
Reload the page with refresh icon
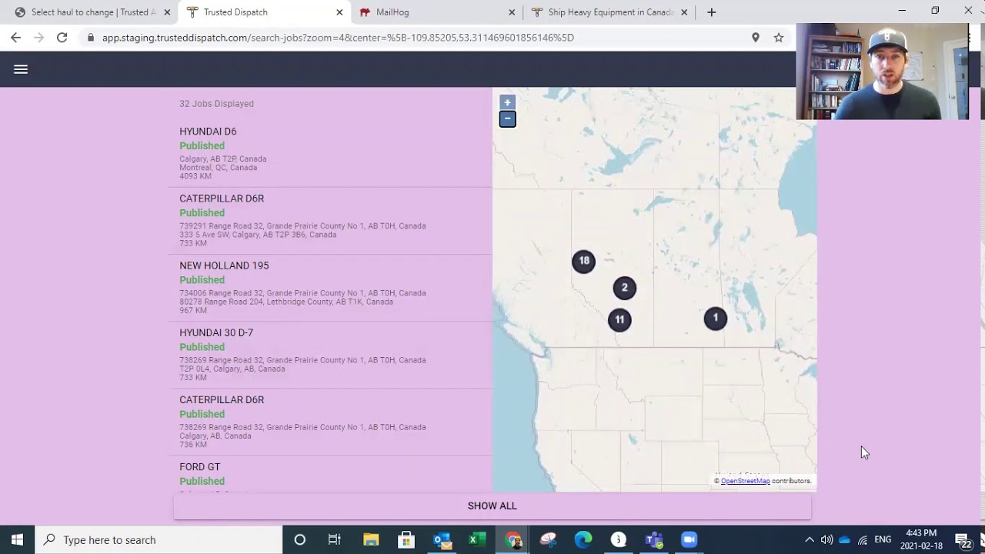[x=62, y=37]
